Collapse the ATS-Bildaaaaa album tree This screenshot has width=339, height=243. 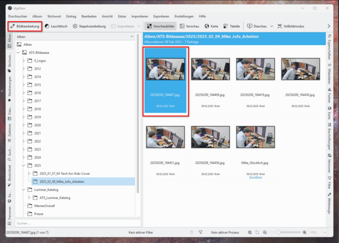[x=19, y=52]
